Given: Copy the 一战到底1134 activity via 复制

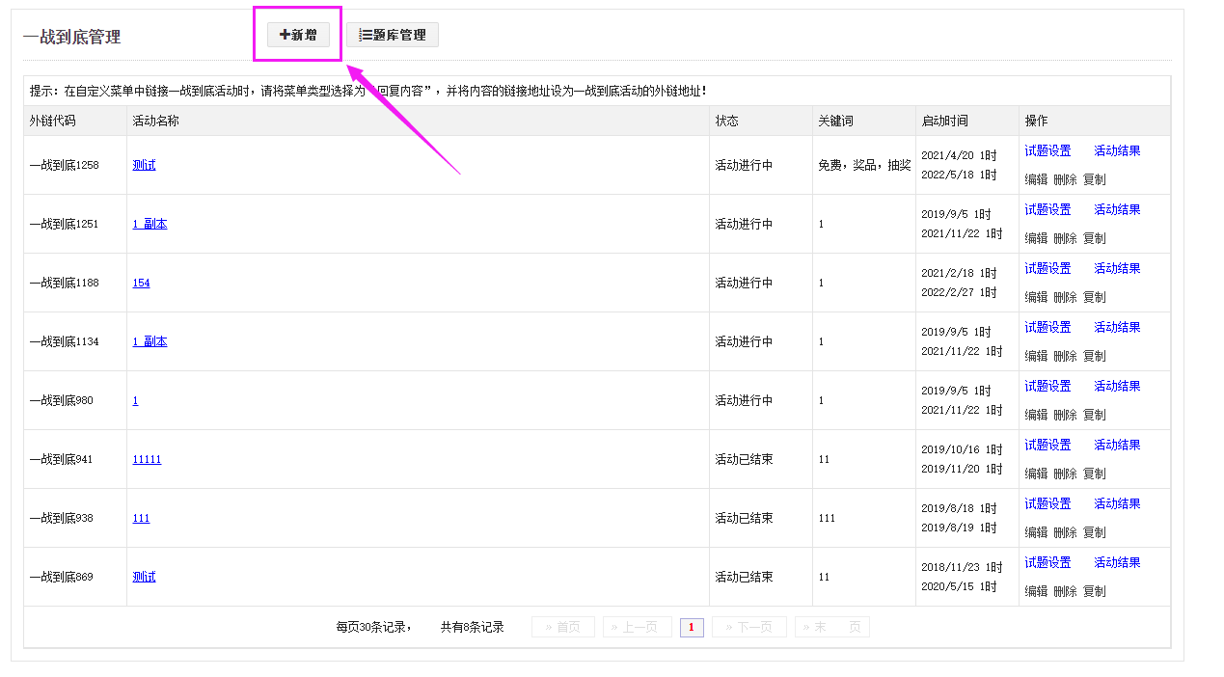Looking at the screenshot, I should coord(1095,356).
